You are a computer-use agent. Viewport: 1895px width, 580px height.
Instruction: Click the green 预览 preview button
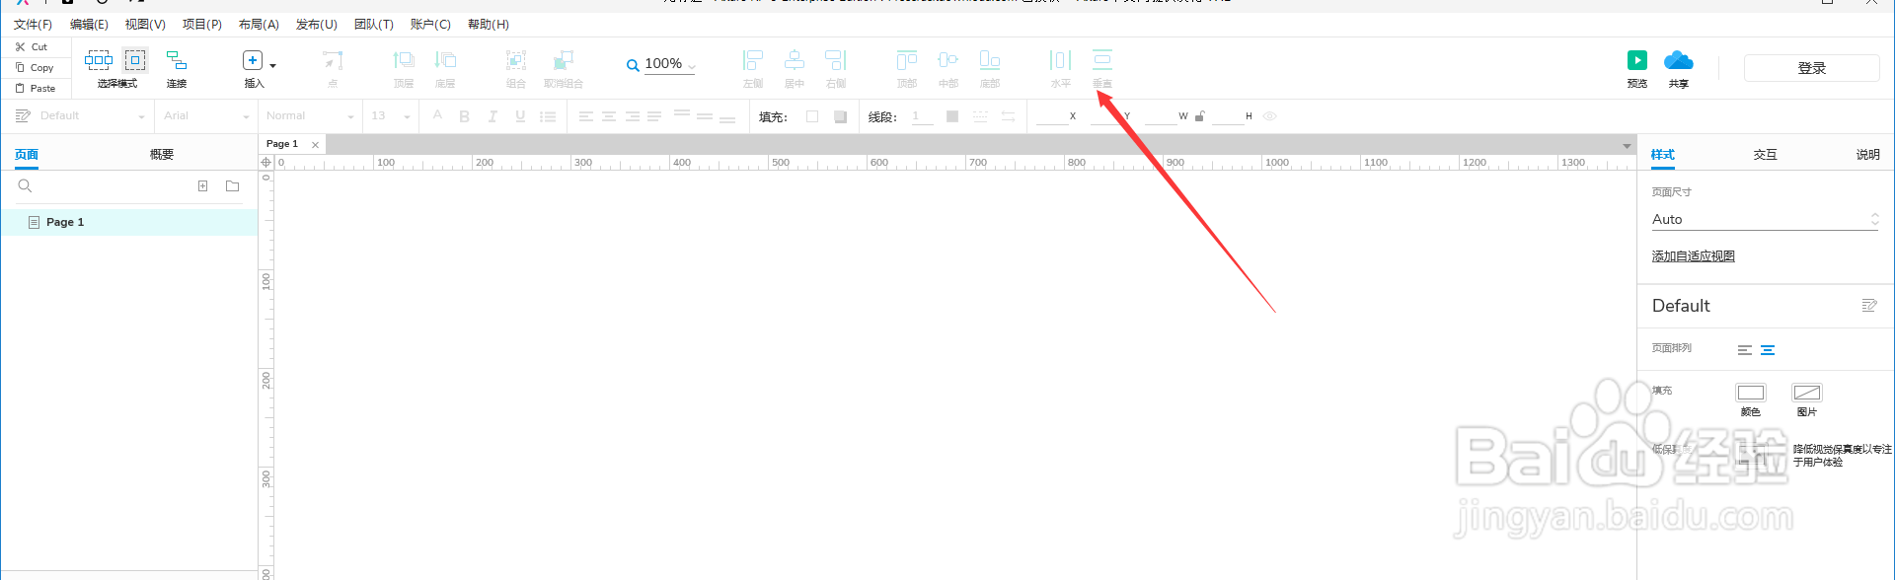1637,60
